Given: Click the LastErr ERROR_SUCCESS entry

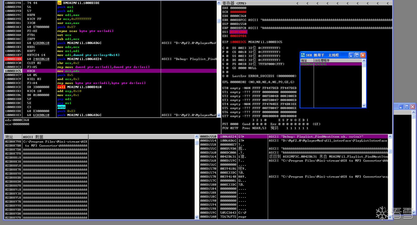Looking at the screenshot, I should [264, 76].
